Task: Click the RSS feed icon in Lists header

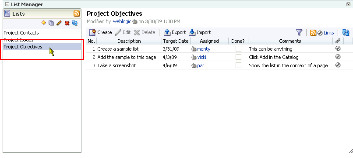Action: point(77,14)
